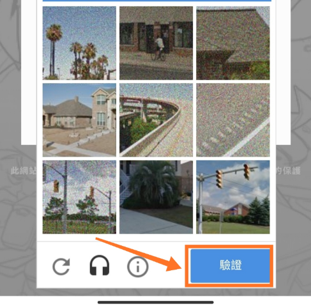The height and width of the screenshot is (306, 311).
Task: Open the help info icon
Action: click(137, 266)
